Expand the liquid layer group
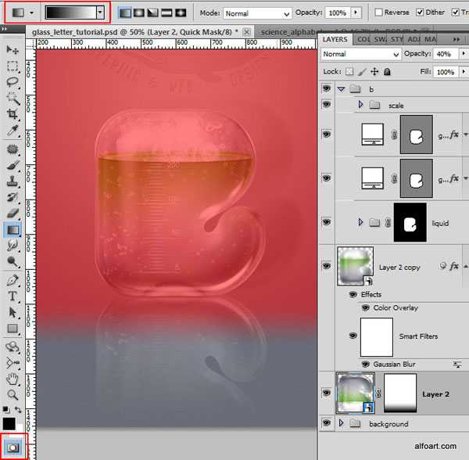The height and width of the screenshot is (460, 469). (360, 222)
